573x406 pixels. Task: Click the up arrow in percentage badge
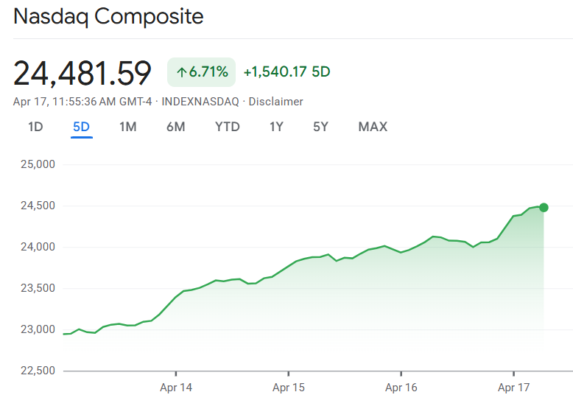(x=181, y=72)
